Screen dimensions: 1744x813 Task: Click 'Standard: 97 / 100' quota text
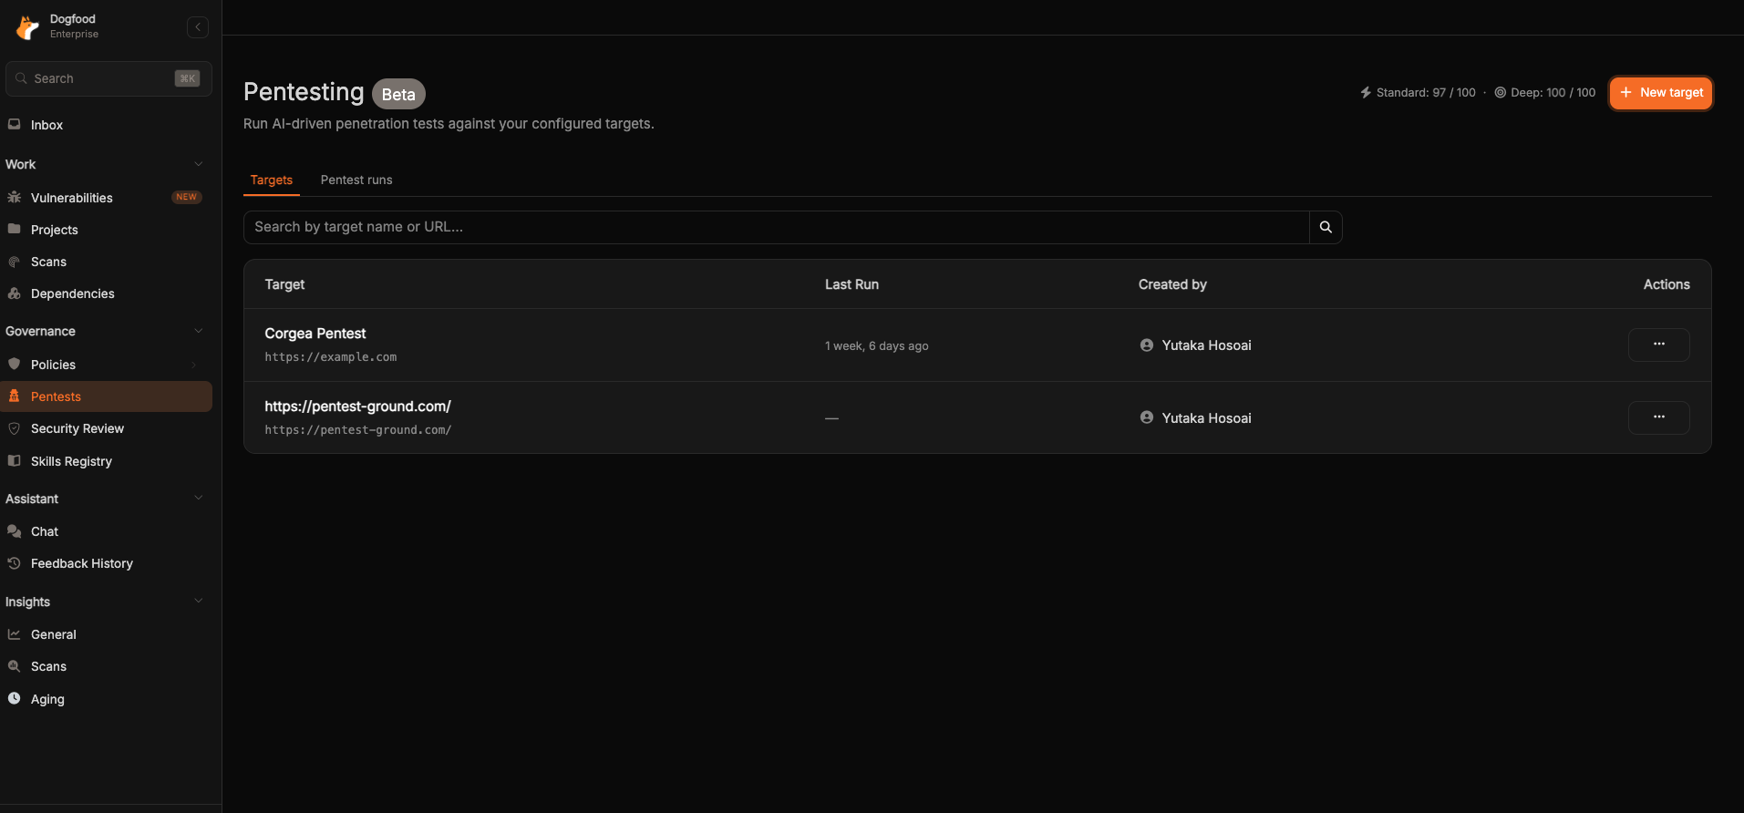click(1426, 93)
